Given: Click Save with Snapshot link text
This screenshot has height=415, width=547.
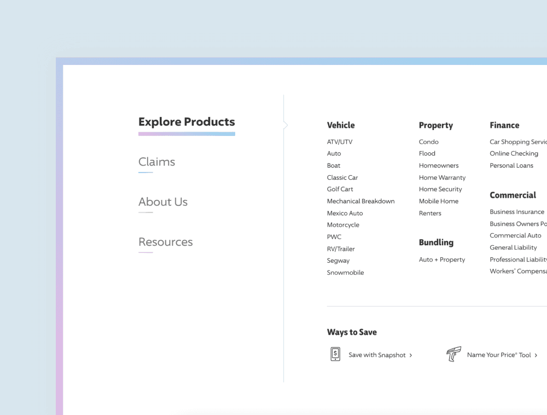Looking at the screenshot, I should coord(377,355).
